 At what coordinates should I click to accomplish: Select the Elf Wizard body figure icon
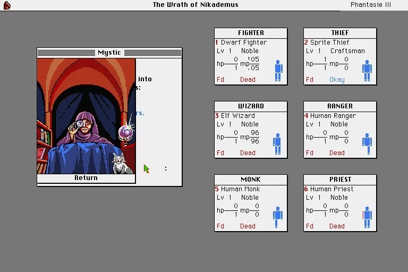pos(277,144)
